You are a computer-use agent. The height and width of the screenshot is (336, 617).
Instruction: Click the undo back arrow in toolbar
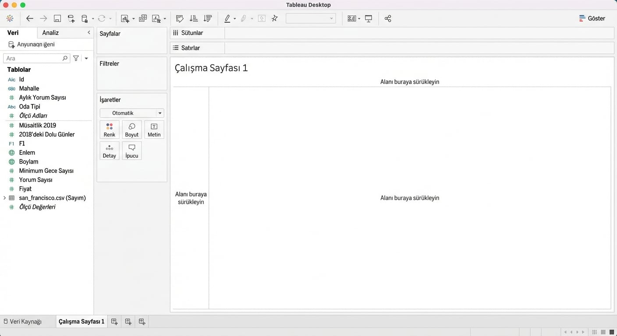30,18
